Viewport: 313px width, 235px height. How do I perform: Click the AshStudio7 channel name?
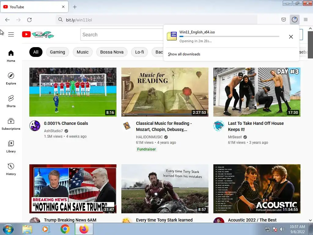pos(53,131)
